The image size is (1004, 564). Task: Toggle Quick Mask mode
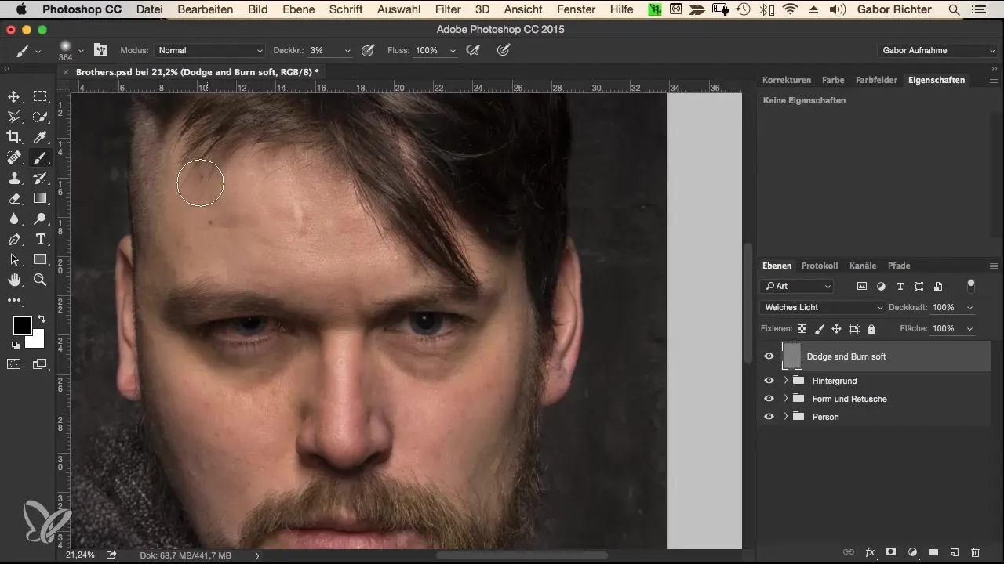14,363
